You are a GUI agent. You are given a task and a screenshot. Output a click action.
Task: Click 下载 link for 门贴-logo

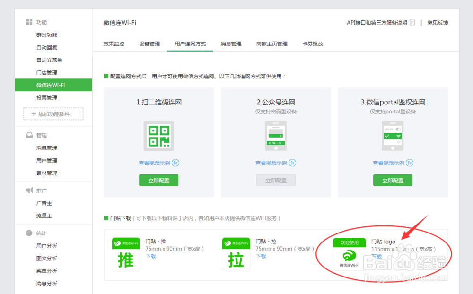(377, 257)
